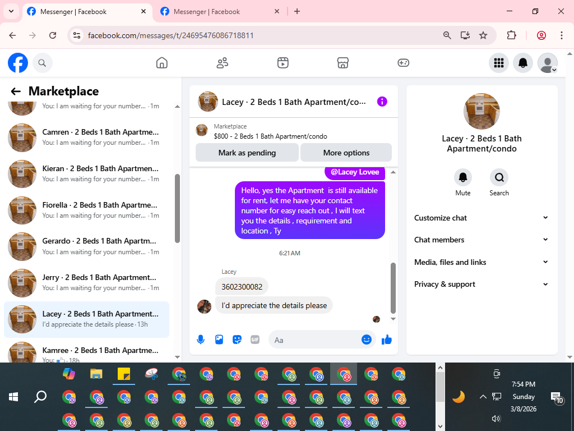
Task: Click More options button
Action: 346,153
